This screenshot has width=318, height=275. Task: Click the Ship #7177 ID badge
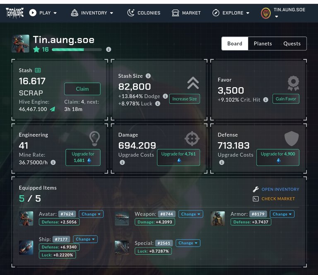point(61,239)
